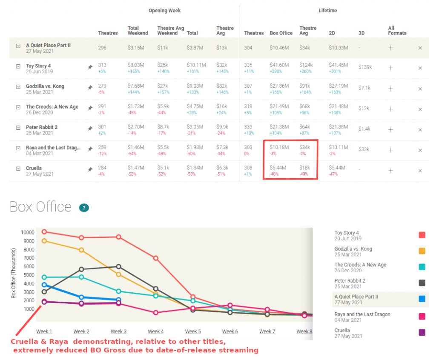Click Peter Rabbit 2's Week 3 data point
This screenshot has width=436, height=357.
pyautogui.click(x=118, y=266)
